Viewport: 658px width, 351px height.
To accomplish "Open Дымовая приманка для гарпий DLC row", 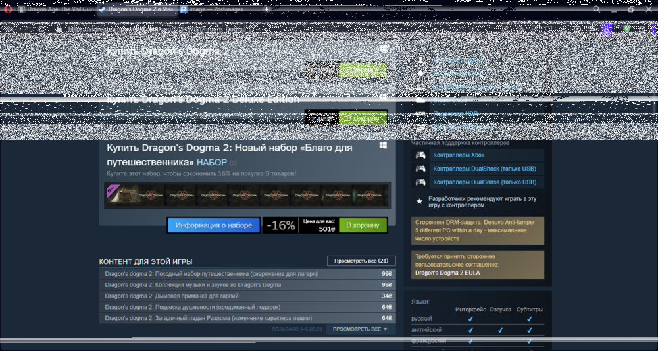I will click(x=247, y=296).
